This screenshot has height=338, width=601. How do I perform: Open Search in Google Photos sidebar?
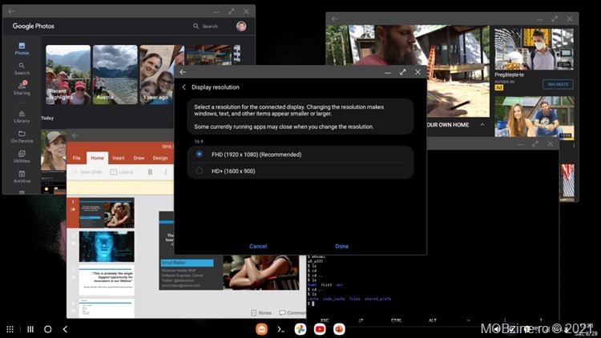coord(22,69)
